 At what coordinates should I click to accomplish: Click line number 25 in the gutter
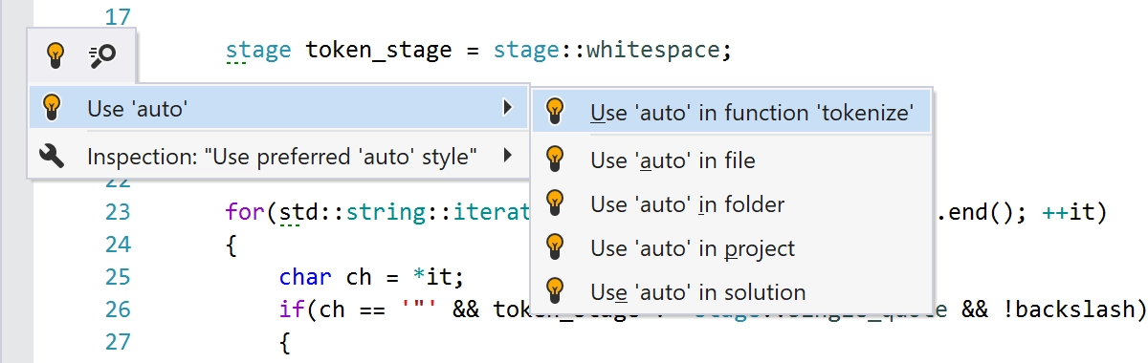118,277
